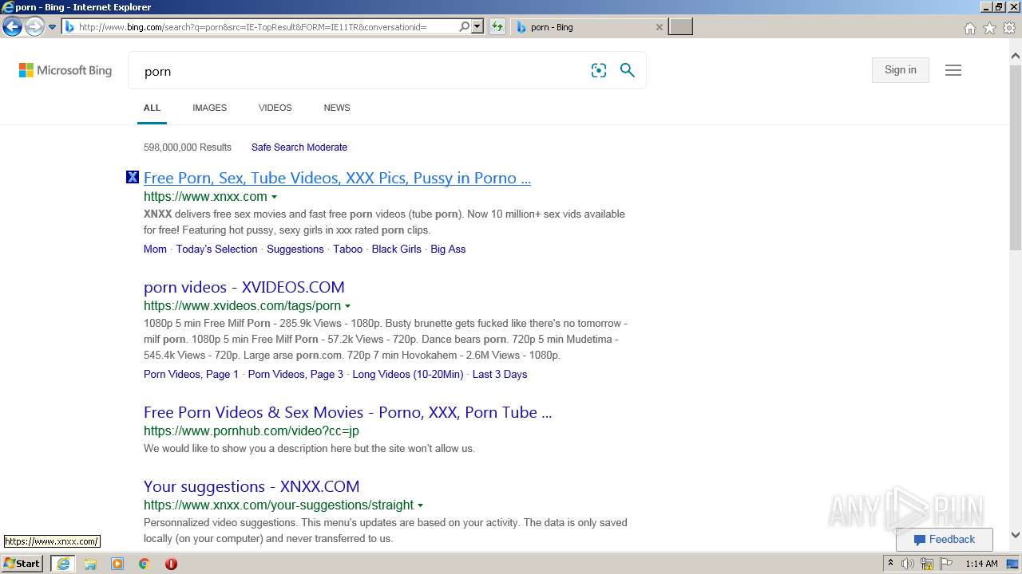Image resolution: width=1022 pixels, height=574 pixels.
Task: Click the address bar search magnifier icon
Action: coord(464,27)
